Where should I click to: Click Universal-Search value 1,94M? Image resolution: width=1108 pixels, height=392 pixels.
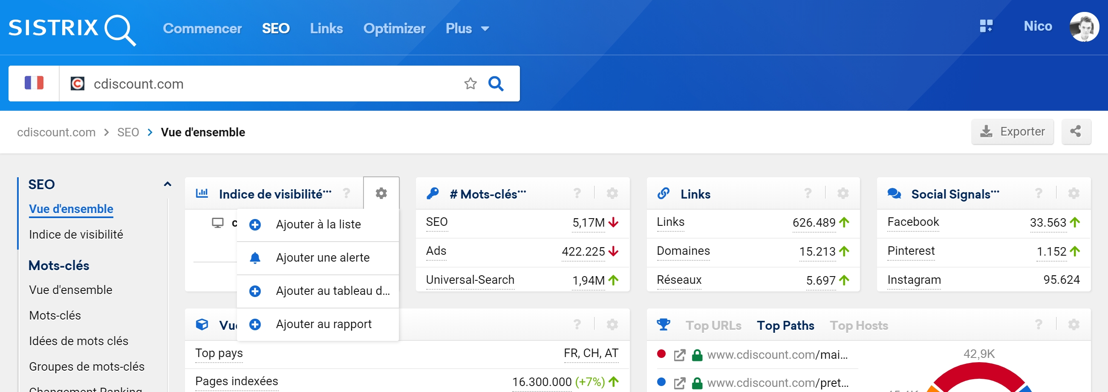(x=588, y=281)
